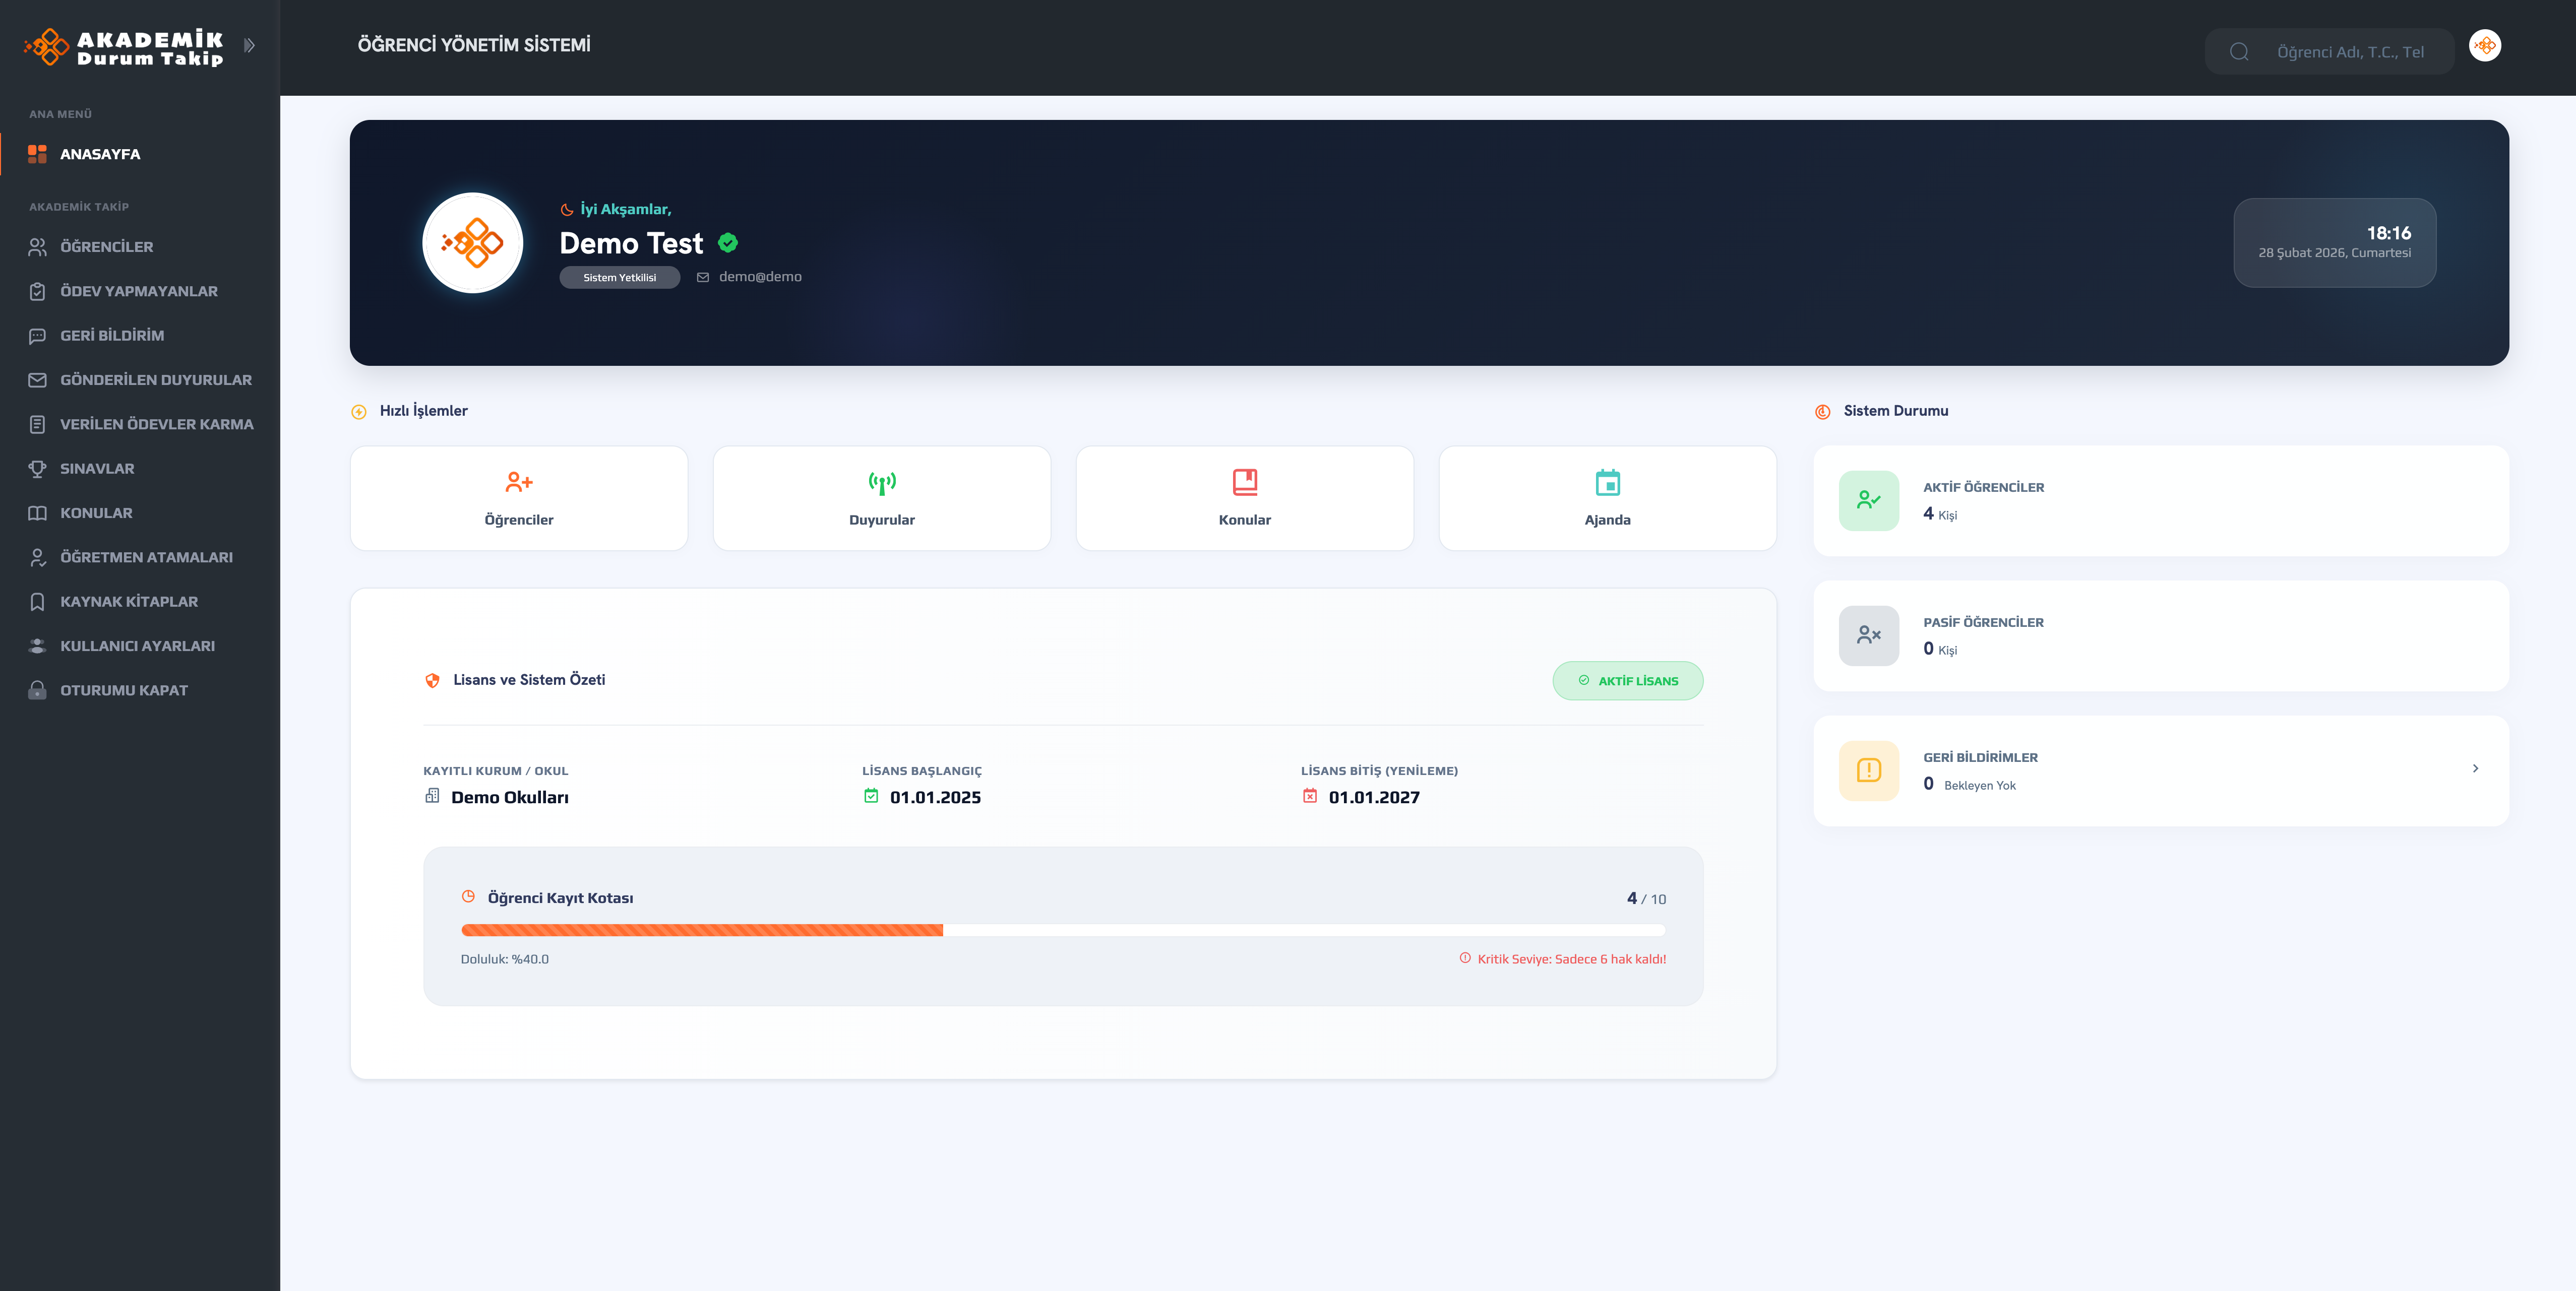Open user avatar menu in header
Viewport: 2576px width, 1291px height.
pyautogui.click(x=2484, y=46)
